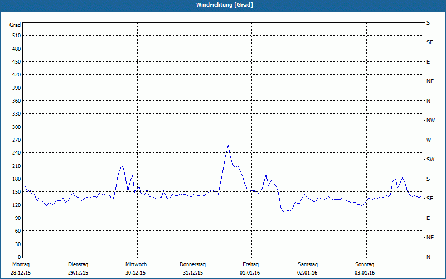The width and height of the screenshot is (446, 279).
Task: Select the date 02.01.16
Action: coord(307,273)
